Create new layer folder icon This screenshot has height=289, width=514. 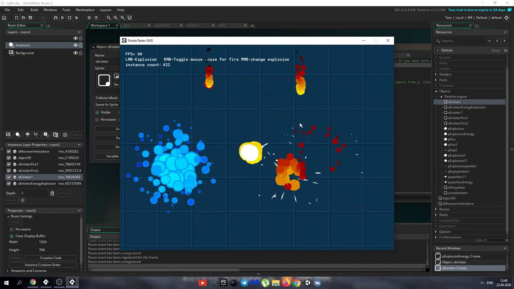tap(55, 135)
